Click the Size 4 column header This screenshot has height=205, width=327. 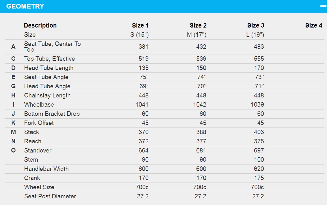coord(314,25)
